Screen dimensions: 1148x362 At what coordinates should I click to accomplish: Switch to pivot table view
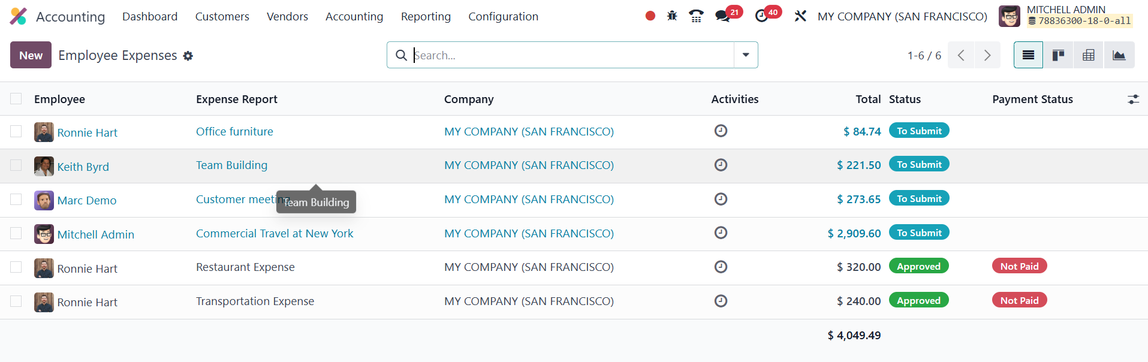tap(1089, 55)
